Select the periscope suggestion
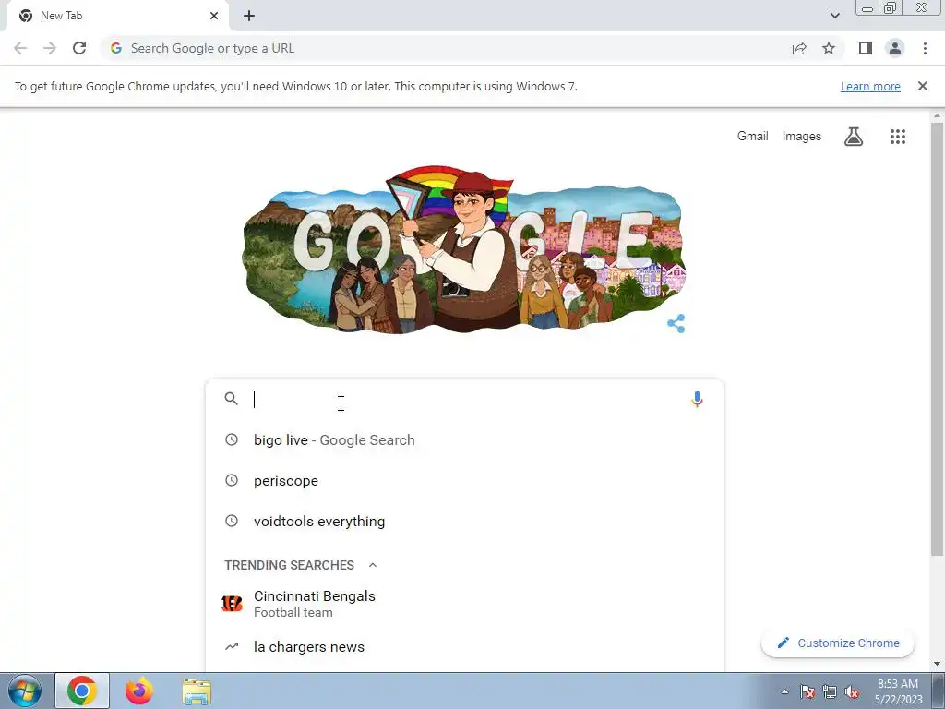Screen dimensions: 945x709 click(x=464, y=480)
